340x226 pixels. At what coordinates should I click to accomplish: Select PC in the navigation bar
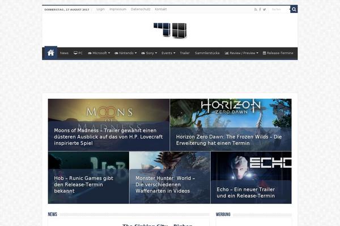pyautogui.click(x=78, y=53)
